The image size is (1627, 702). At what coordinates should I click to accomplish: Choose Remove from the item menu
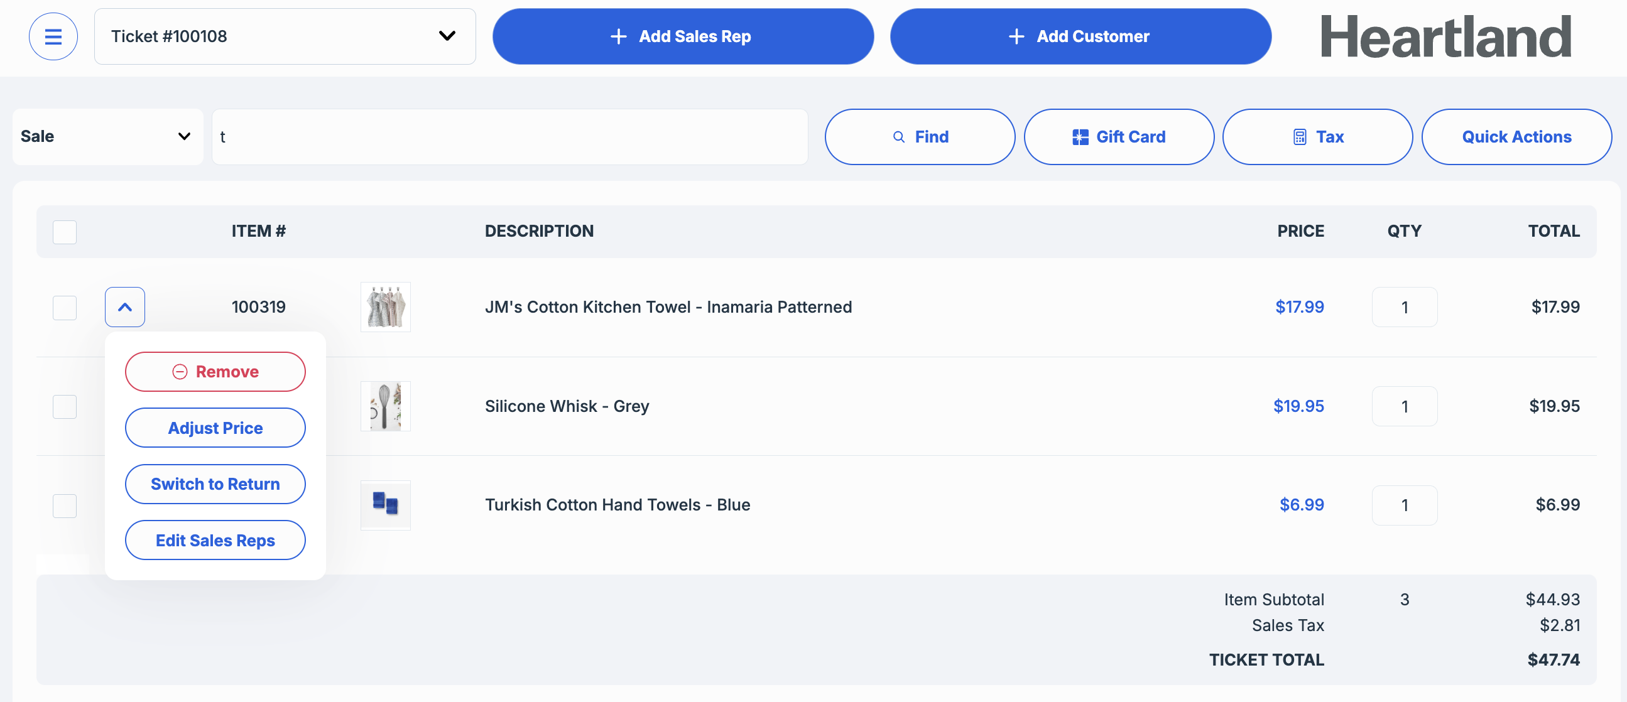pyautogui.click(x=215, y=372)
